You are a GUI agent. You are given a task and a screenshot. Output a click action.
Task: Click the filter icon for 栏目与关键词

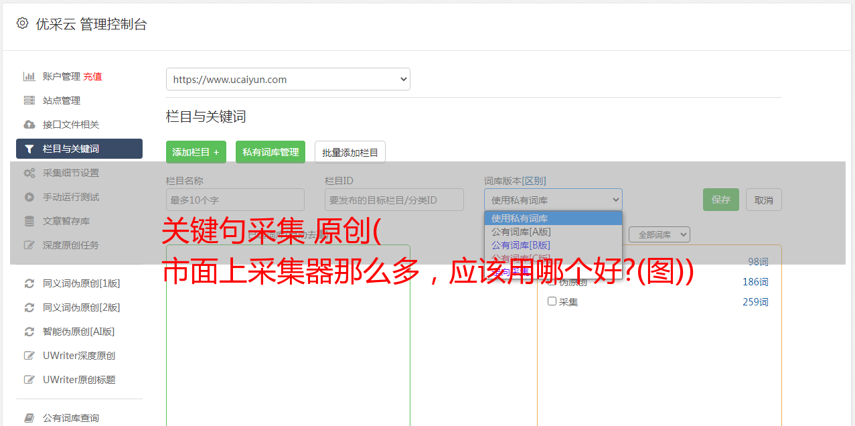coord(29,149)
